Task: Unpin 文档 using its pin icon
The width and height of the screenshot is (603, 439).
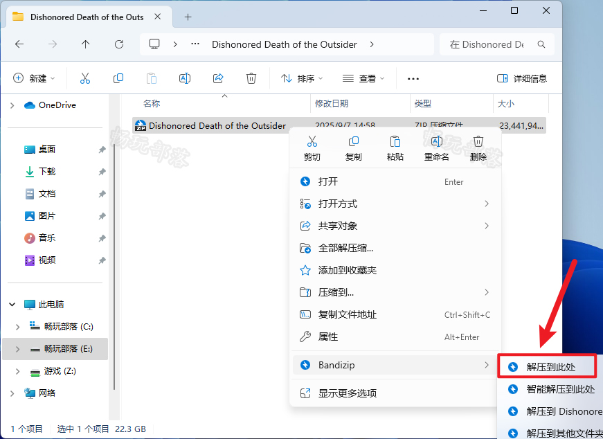Action: 102,194
